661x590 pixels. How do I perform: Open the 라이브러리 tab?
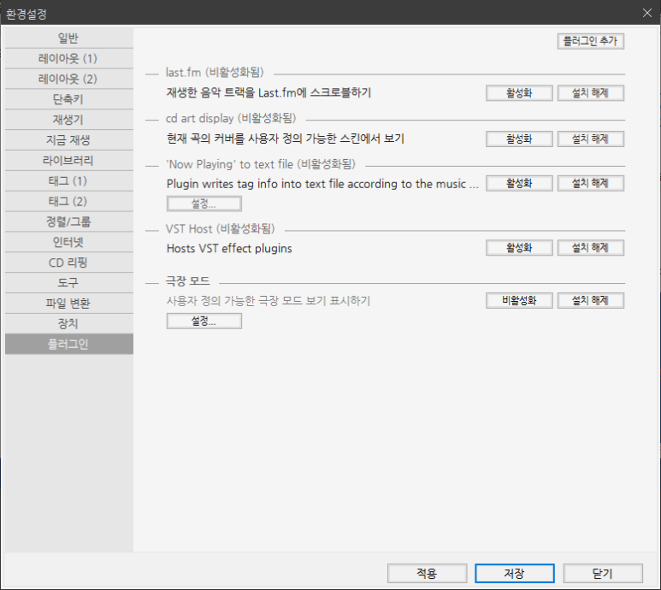click(69, 161)
